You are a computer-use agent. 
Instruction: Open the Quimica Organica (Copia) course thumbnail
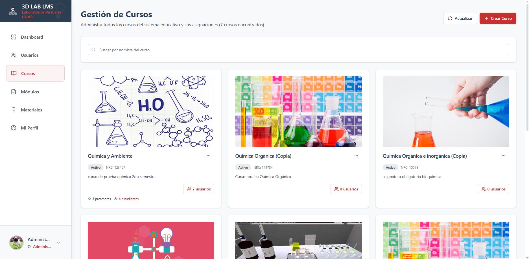(x=298, y=112)
